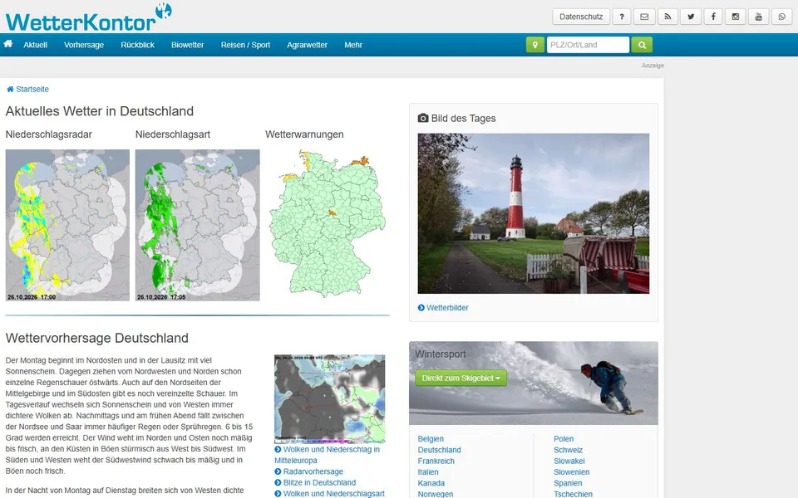Open the Reisen / Sport menu
798x498 pixels.
pyautogui.click(x=245, y=45)
